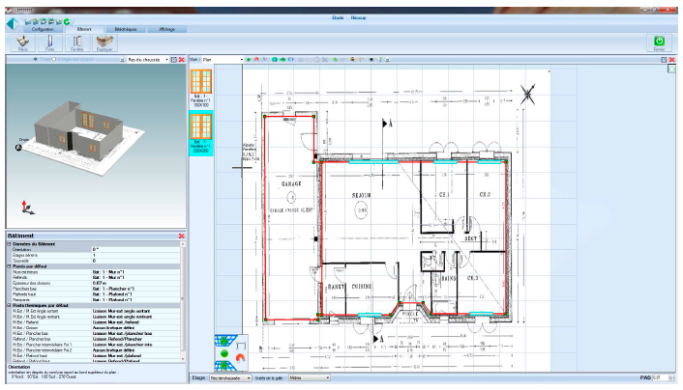Collapse the Parois par défaut section
683x390 pixels.
9,266
